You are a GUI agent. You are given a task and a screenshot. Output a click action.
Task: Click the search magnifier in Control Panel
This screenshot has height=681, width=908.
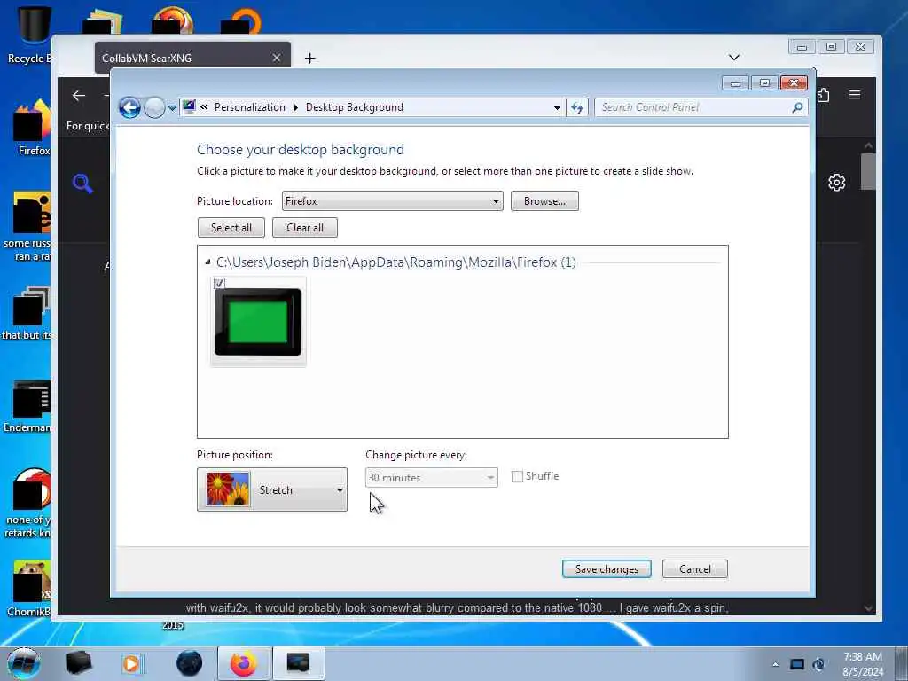pos(797,107)
